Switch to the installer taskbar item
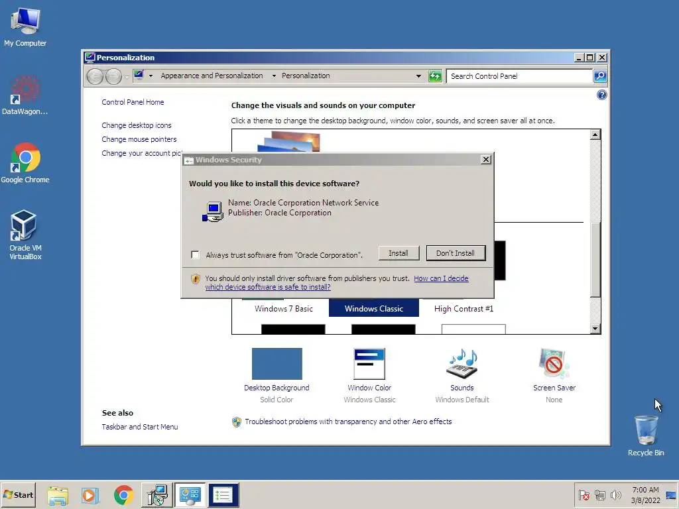 click(x=156, y=495)
